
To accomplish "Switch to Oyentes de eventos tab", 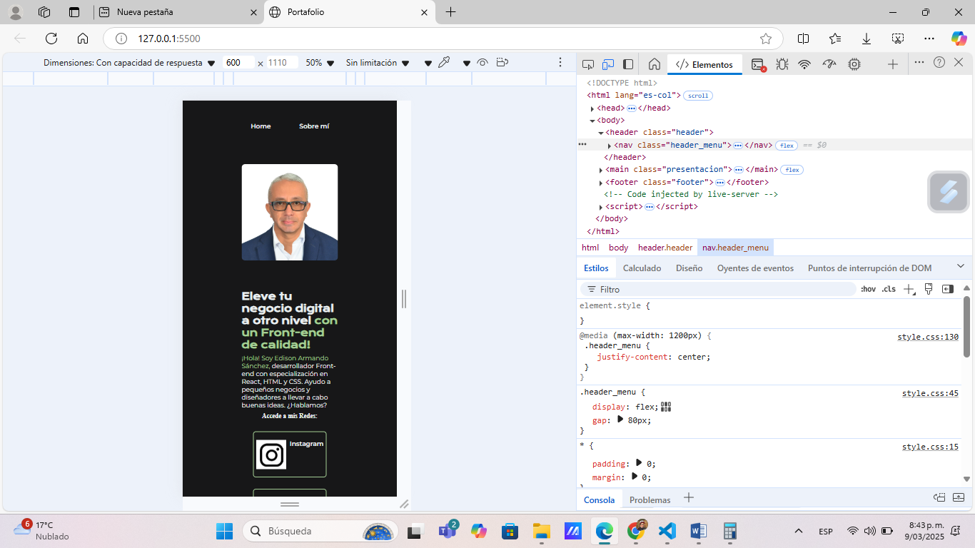I will click(755, 268).
